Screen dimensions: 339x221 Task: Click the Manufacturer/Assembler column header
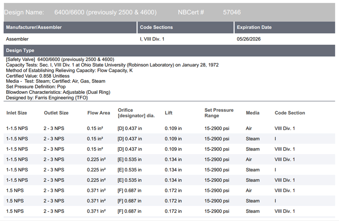34,27
